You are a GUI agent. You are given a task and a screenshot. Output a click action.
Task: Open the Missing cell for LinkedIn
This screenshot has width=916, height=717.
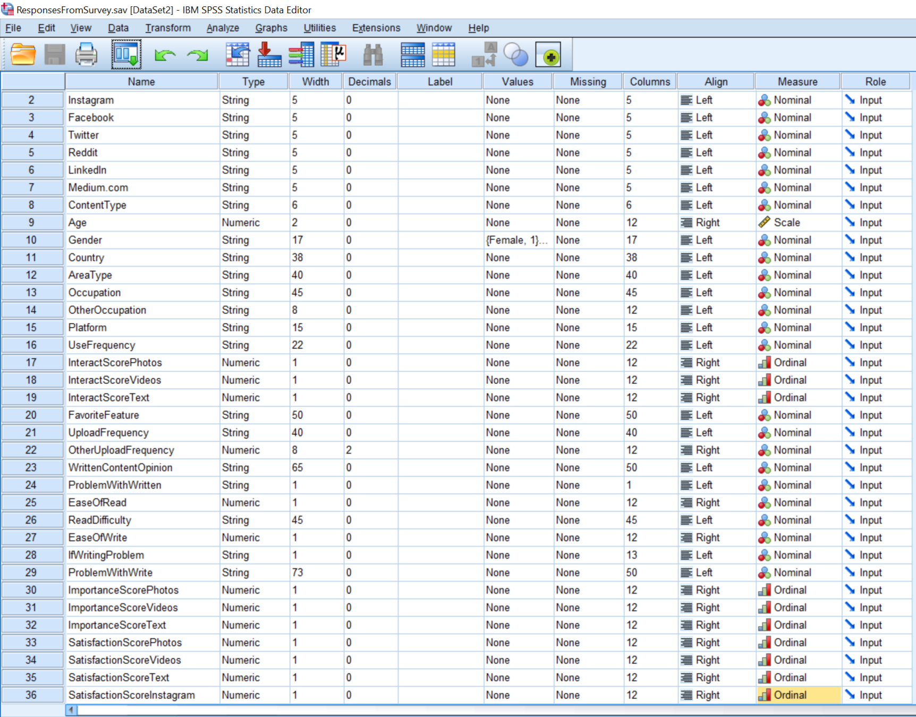point(588,170)
